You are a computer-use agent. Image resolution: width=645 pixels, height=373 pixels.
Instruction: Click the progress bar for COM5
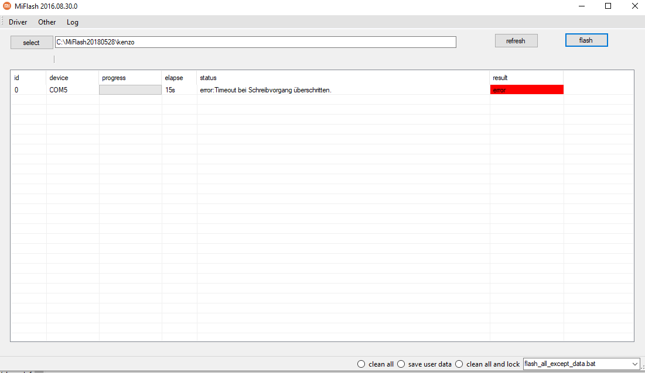(x=131, y=90)
